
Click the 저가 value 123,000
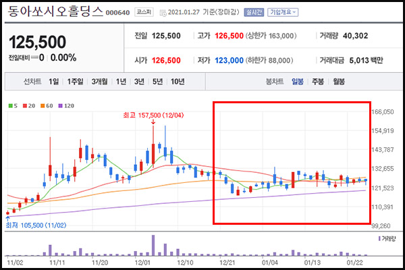point(229,61)
